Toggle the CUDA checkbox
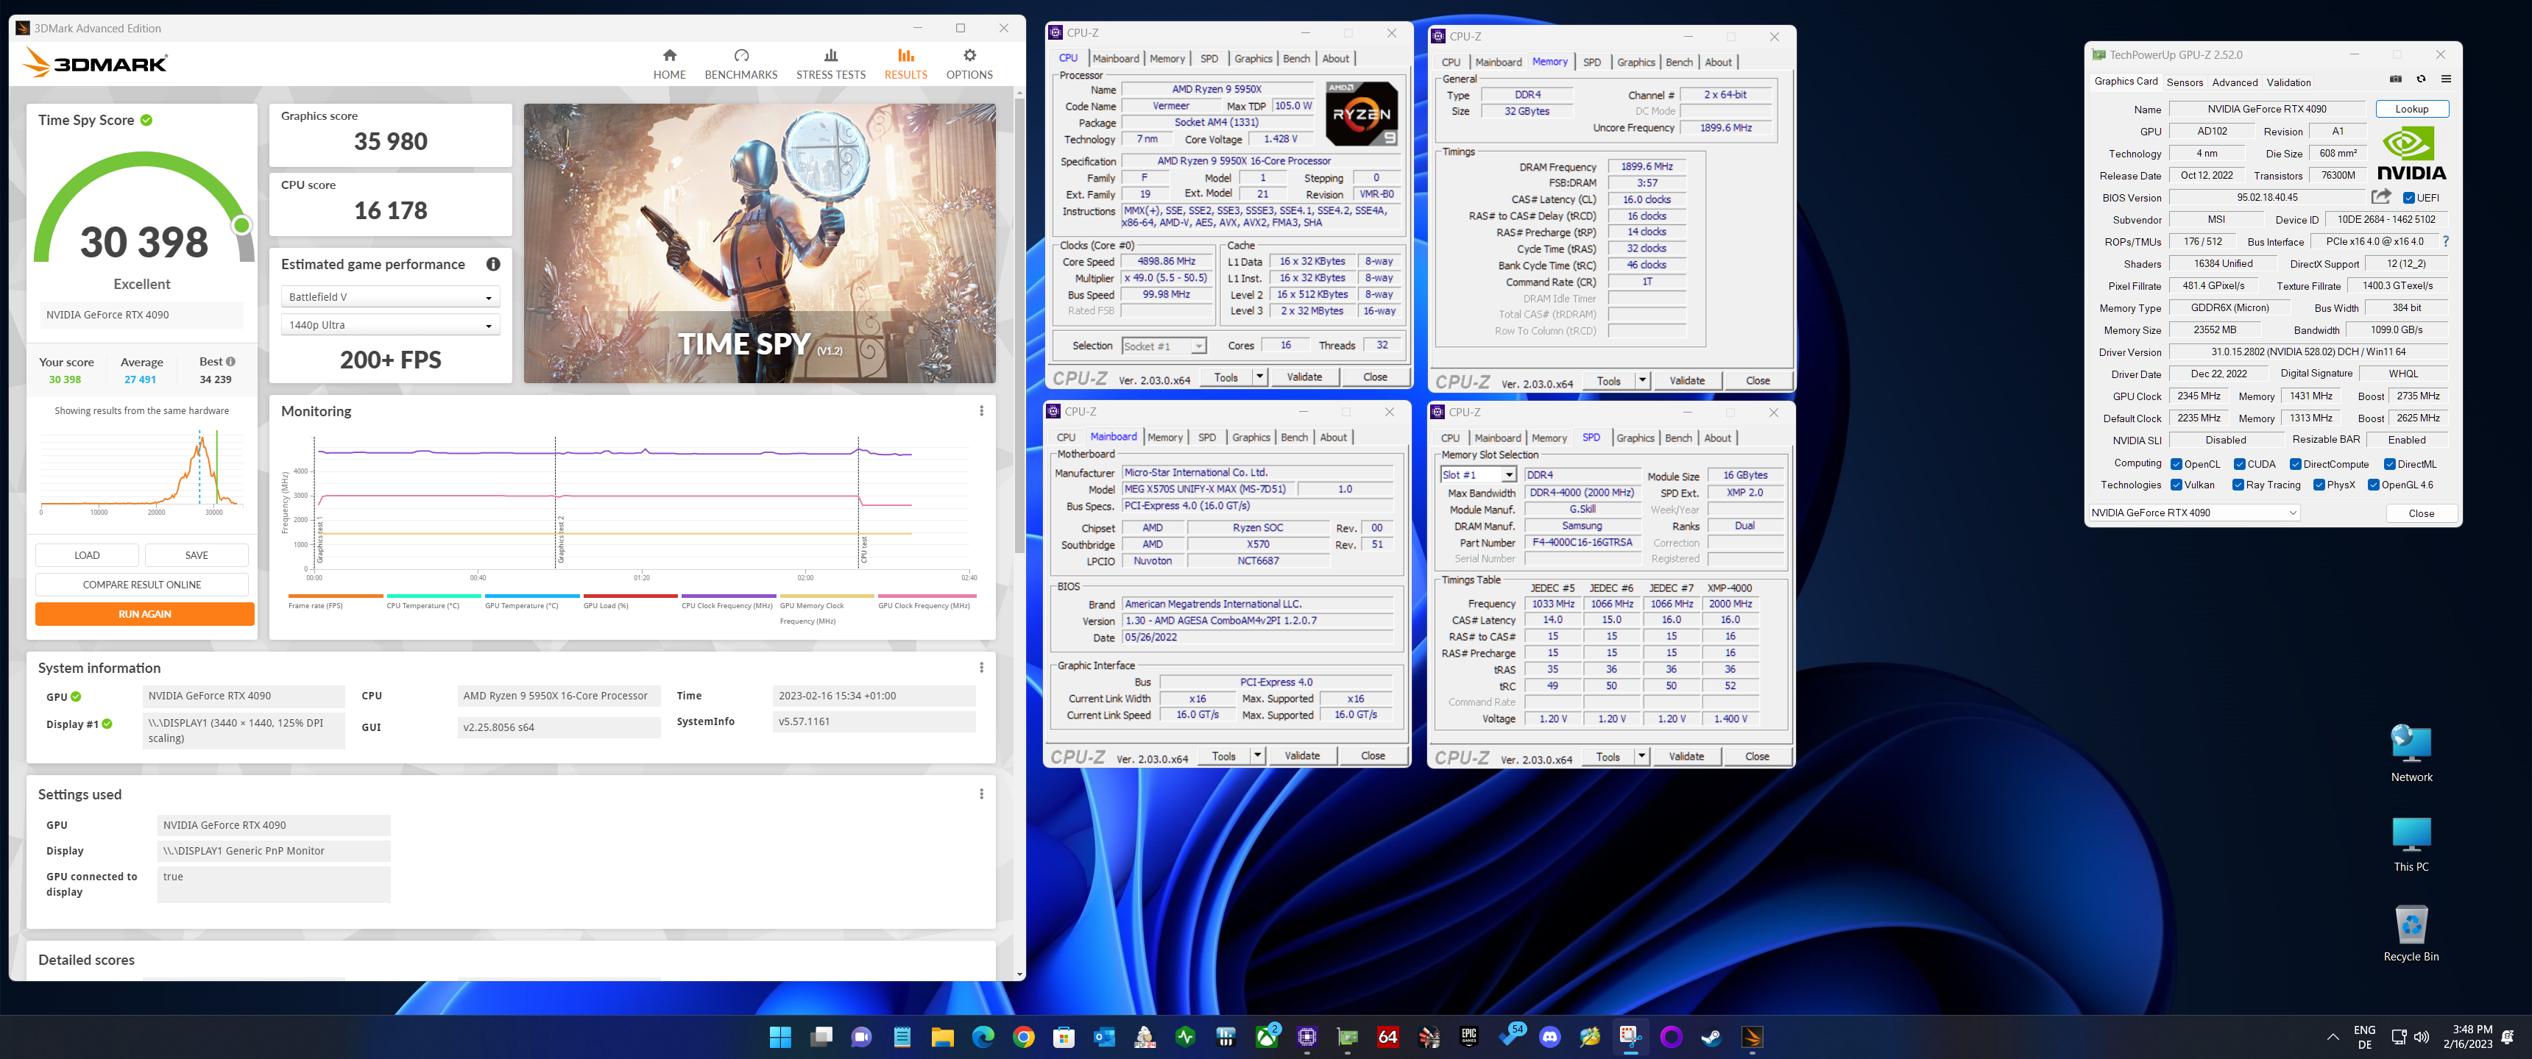 point(2239,464)
